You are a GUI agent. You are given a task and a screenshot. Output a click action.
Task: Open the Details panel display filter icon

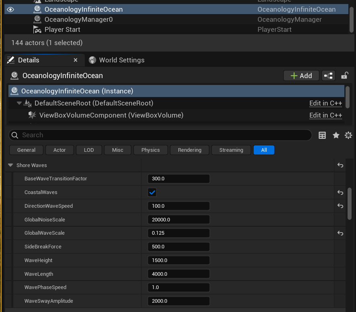322,135
